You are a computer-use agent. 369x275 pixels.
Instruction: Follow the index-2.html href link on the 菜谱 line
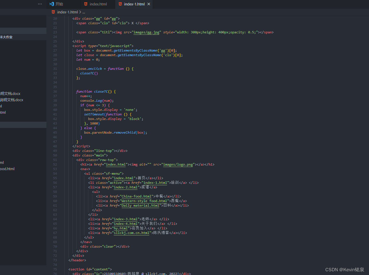point(125,187)
